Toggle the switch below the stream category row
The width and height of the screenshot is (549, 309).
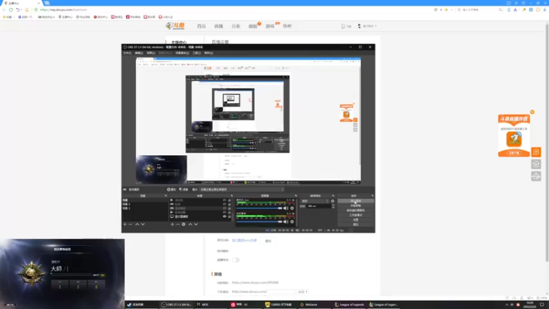tap(235, 260)
